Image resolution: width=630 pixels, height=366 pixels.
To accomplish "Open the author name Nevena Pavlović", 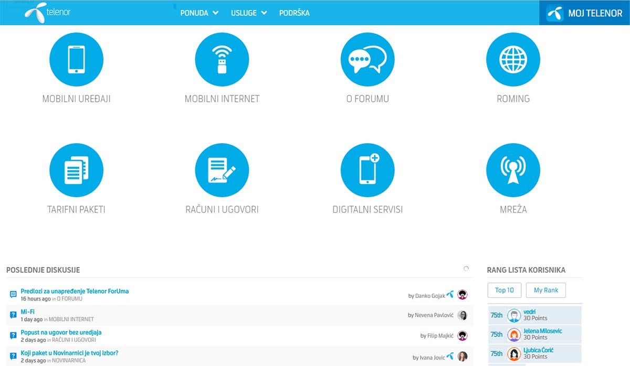I will (x=434, y=316).
